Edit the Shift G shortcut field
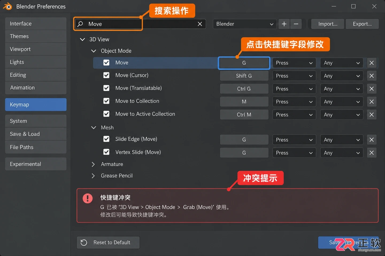 [x=244, y=76]
